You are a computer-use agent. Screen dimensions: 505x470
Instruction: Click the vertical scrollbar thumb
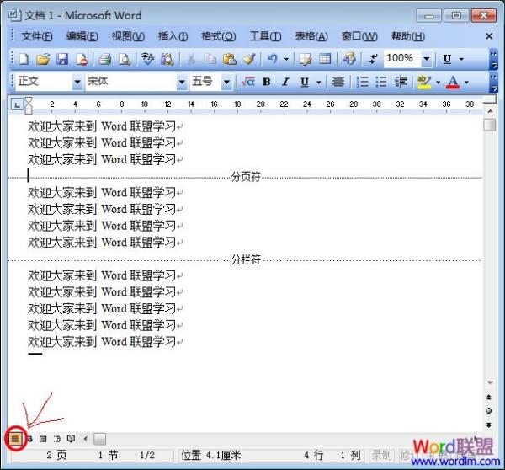pos(490,125)
